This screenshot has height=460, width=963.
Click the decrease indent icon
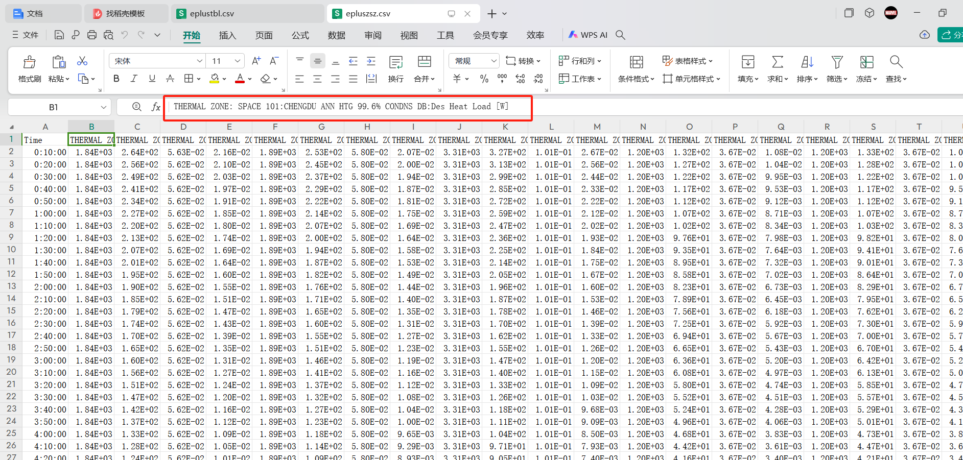click(x=353, y=61)
